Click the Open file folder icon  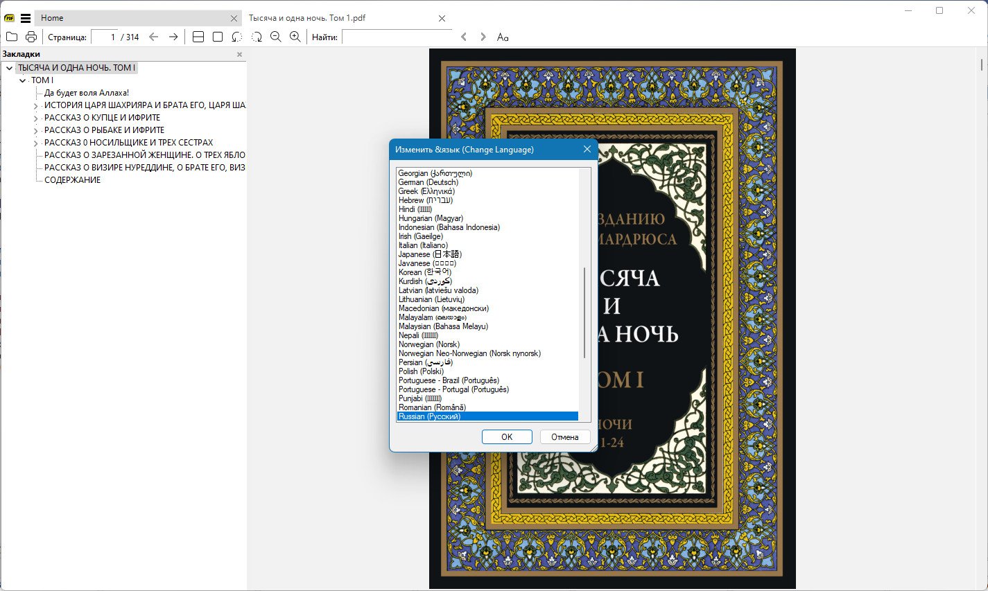[x=12, y=37]
